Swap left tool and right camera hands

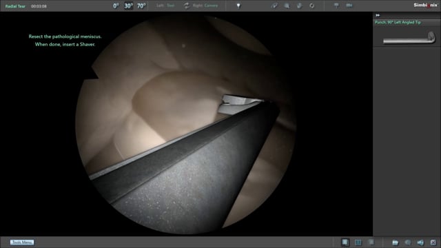click(x=187, y=6)
